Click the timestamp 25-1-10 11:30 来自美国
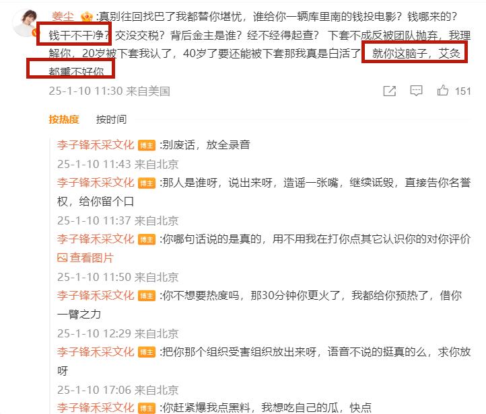This screenshot has height=414, width=486. [110, 91]
